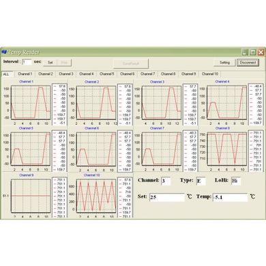The height and width of the screenshot is (266, 266).
Task: Switch to the ALL tab
Action: click(x=7, y=74)
